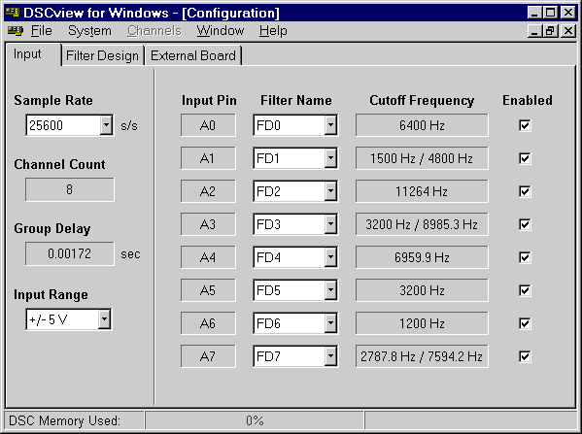Viewport: 582px width, 434px height.
Task: Click the A2 input pin field
Action: (x=208, y=191)
